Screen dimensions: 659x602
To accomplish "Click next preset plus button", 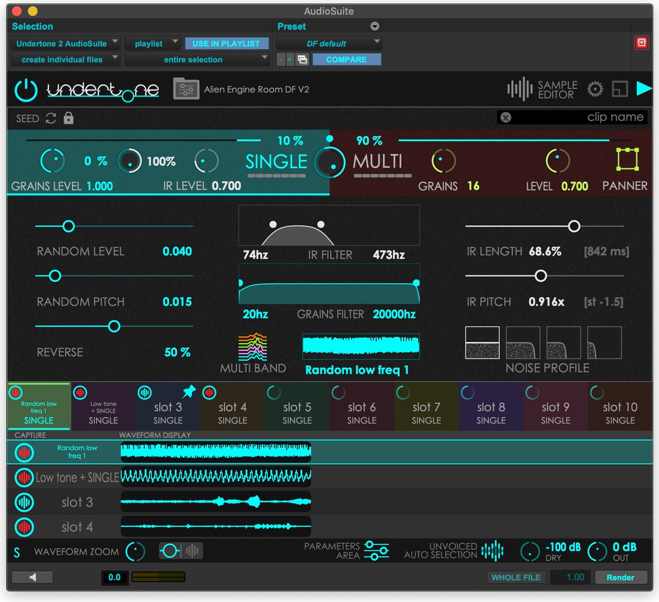I will tap(289, 59).
